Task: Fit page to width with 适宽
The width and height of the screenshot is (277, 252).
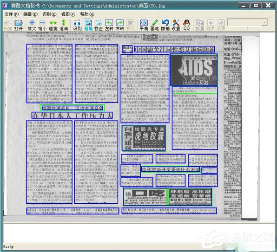Action: pyautogui.click(x=53, y=25)
